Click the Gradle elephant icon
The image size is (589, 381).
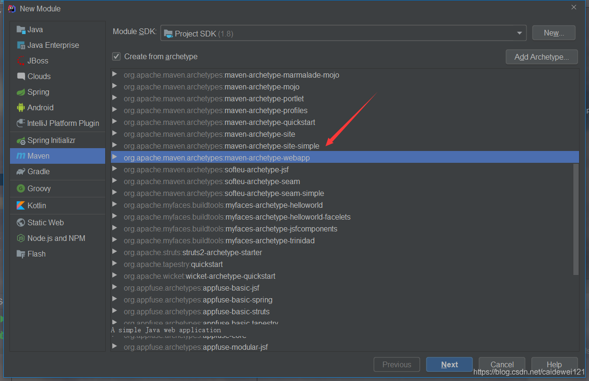21,172
